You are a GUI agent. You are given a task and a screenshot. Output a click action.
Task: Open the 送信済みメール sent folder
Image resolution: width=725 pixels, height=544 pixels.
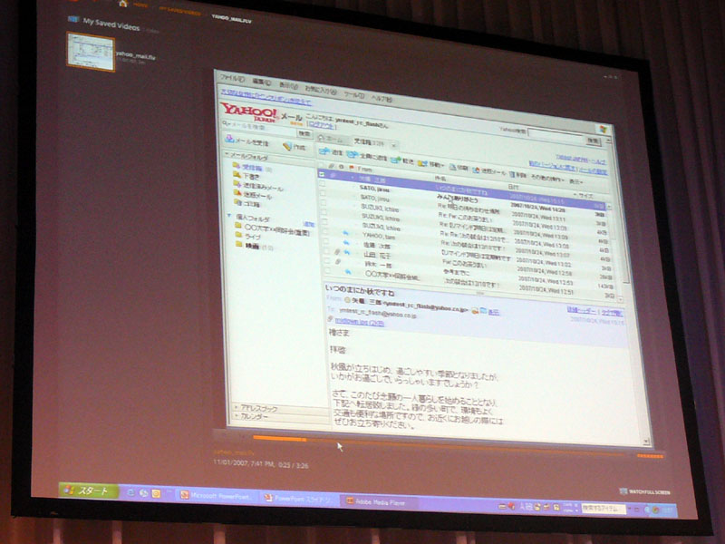tap(259, 187)
